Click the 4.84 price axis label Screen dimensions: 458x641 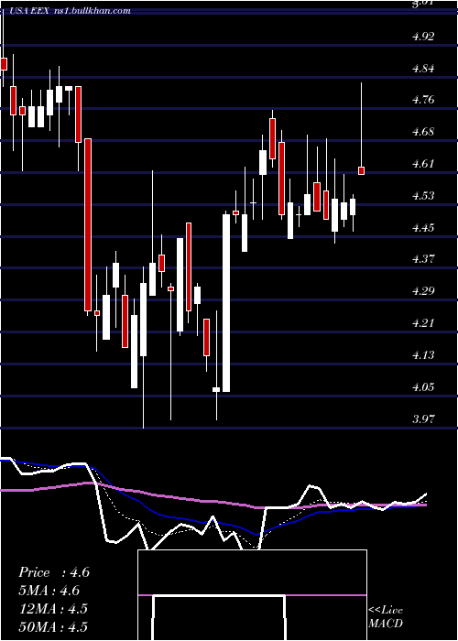423,69
